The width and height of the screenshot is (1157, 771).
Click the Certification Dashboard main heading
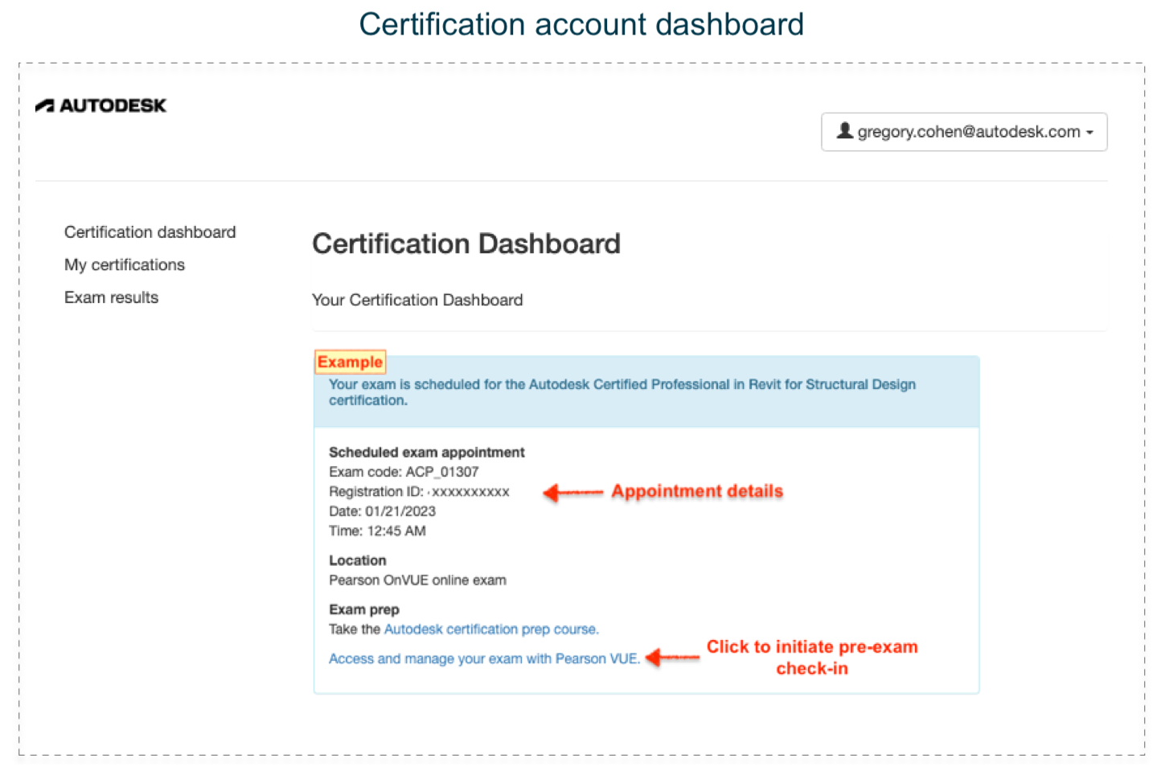click(x=466, y=244)
